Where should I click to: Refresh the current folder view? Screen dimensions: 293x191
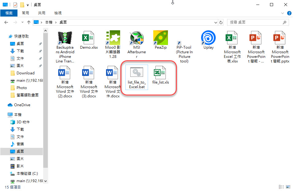221,22
